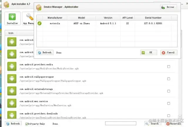188x127 pixels.
Task: Click the com.android.externalstorage Android icon
Action: point(12,91)
